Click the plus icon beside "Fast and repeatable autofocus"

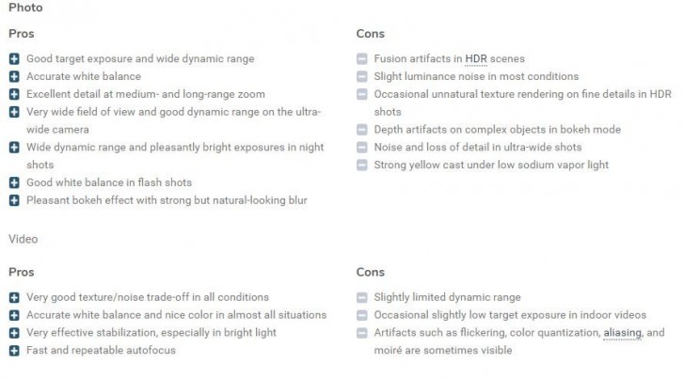pyautogui.click(x=14, y=351)
